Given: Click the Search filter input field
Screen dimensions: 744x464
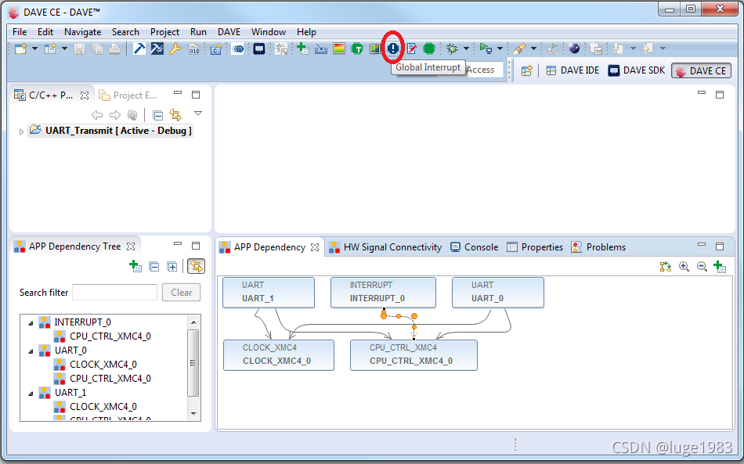Looking at the screenshot, I should (114, 293).
